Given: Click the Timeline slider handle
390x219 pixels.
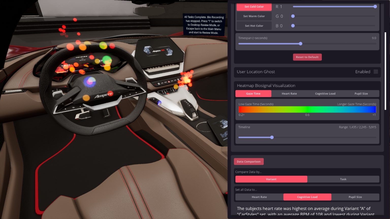Looking at the screenshot, I should tap(272, 137).
